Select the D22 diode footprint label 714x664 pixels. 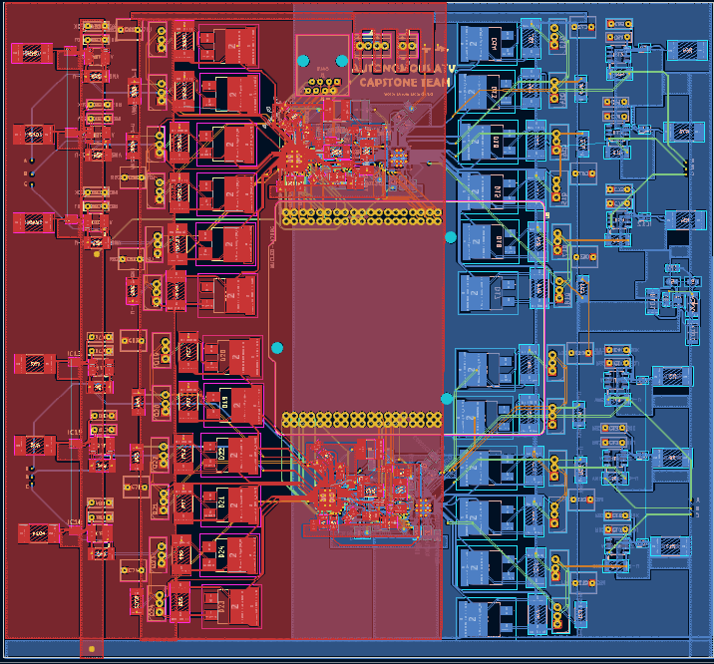click(x=221, y=454)
